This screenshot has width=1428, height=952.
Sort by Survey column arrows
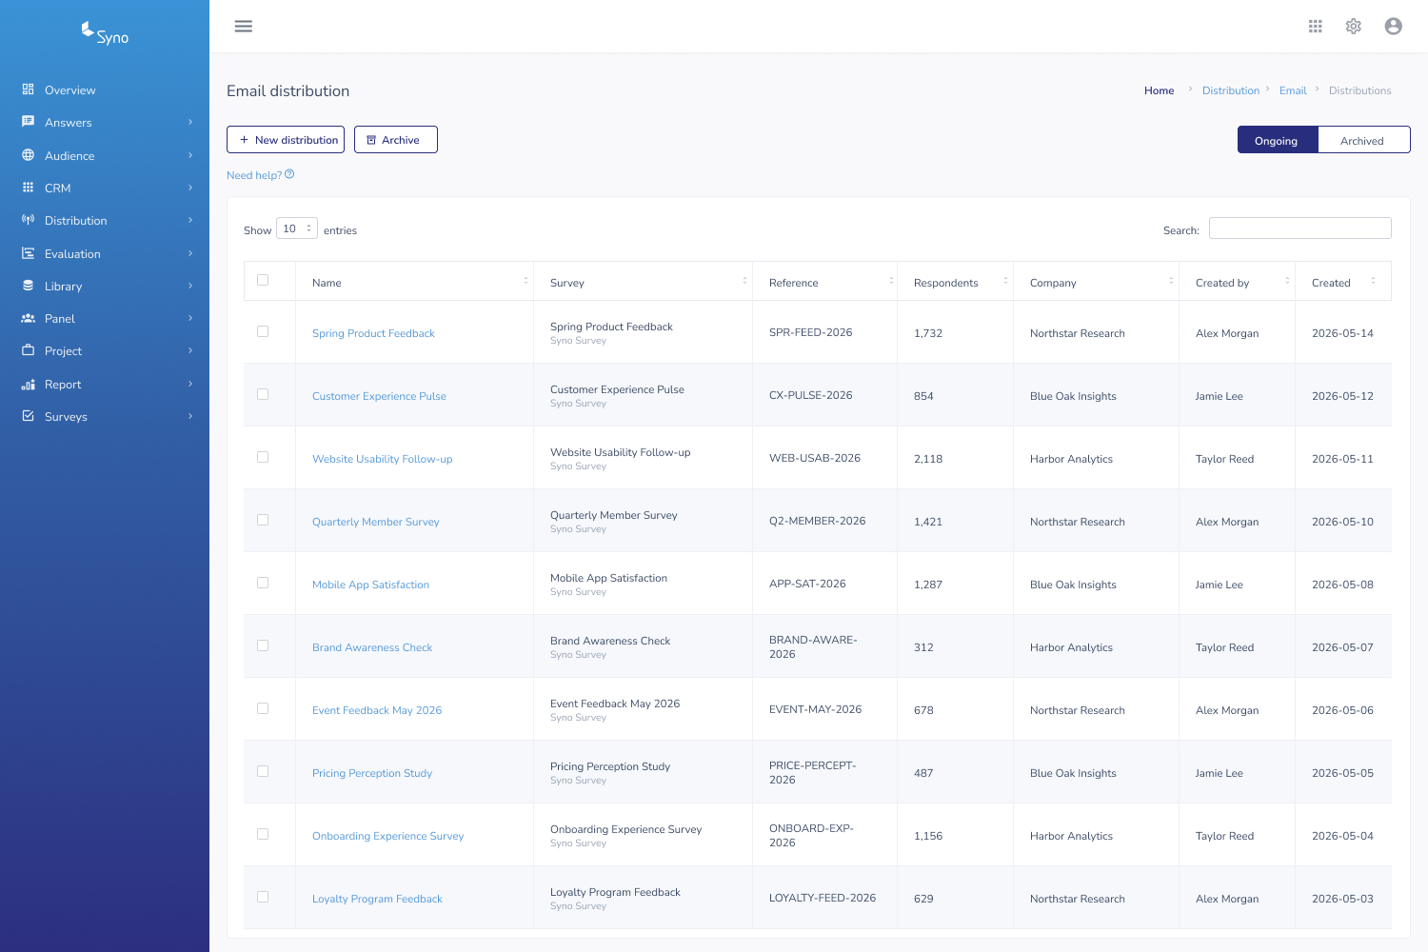point(744,281)
